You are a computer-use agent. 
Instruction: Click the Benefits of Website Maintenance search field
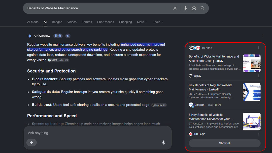pyautogui.click(x=99, y=8)
